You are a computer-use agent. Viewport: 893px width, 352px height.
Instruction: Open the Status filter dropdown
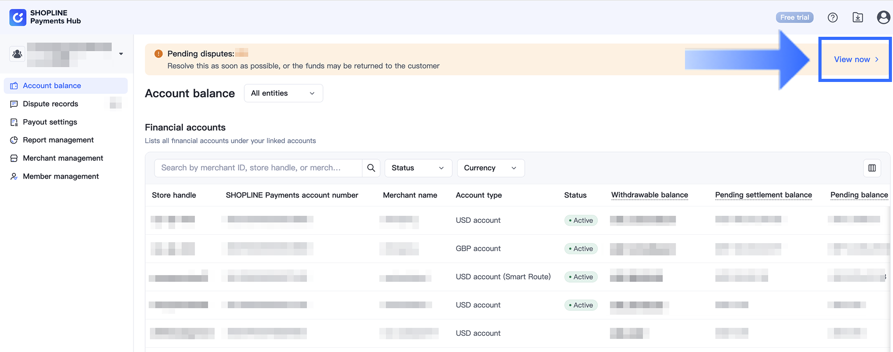(x=418, y=168)
